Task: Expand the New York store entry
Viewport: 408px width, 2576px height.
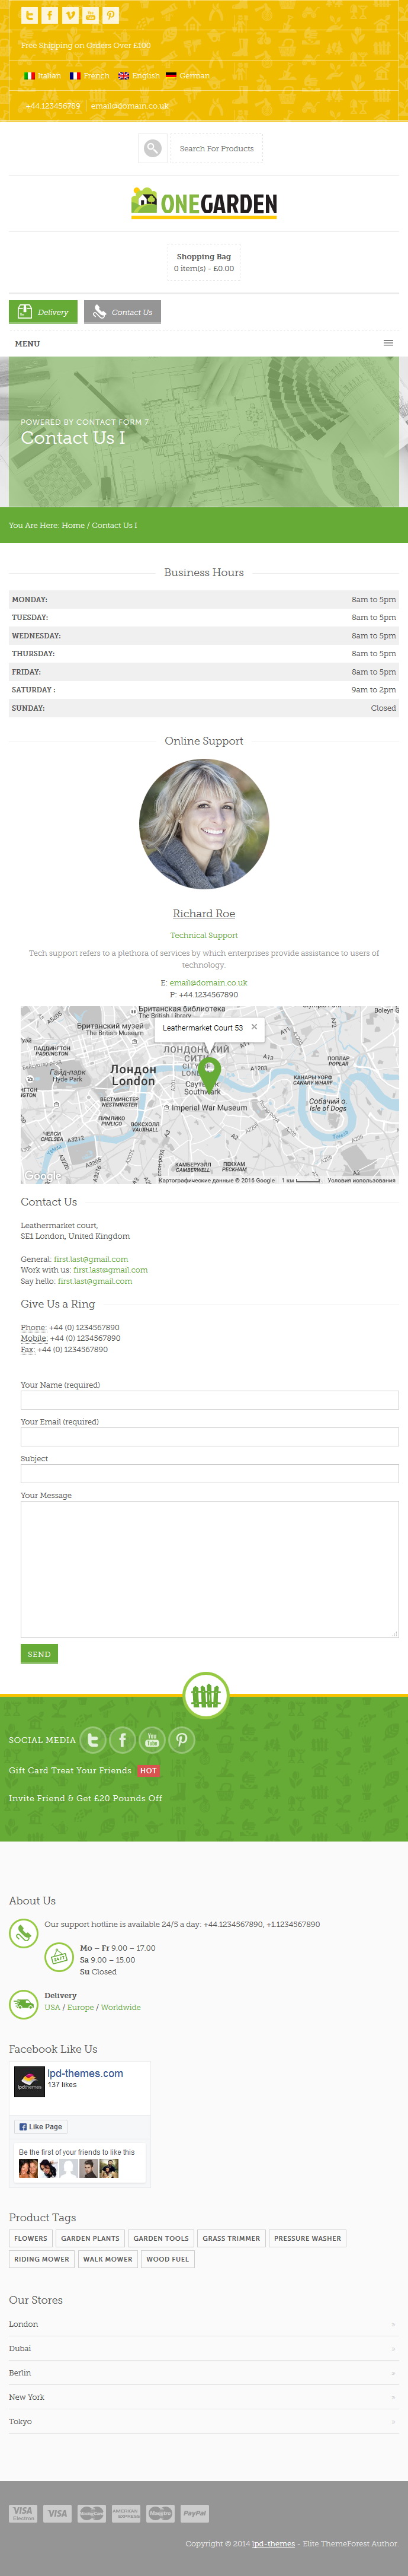Action: click(204, 2396)
